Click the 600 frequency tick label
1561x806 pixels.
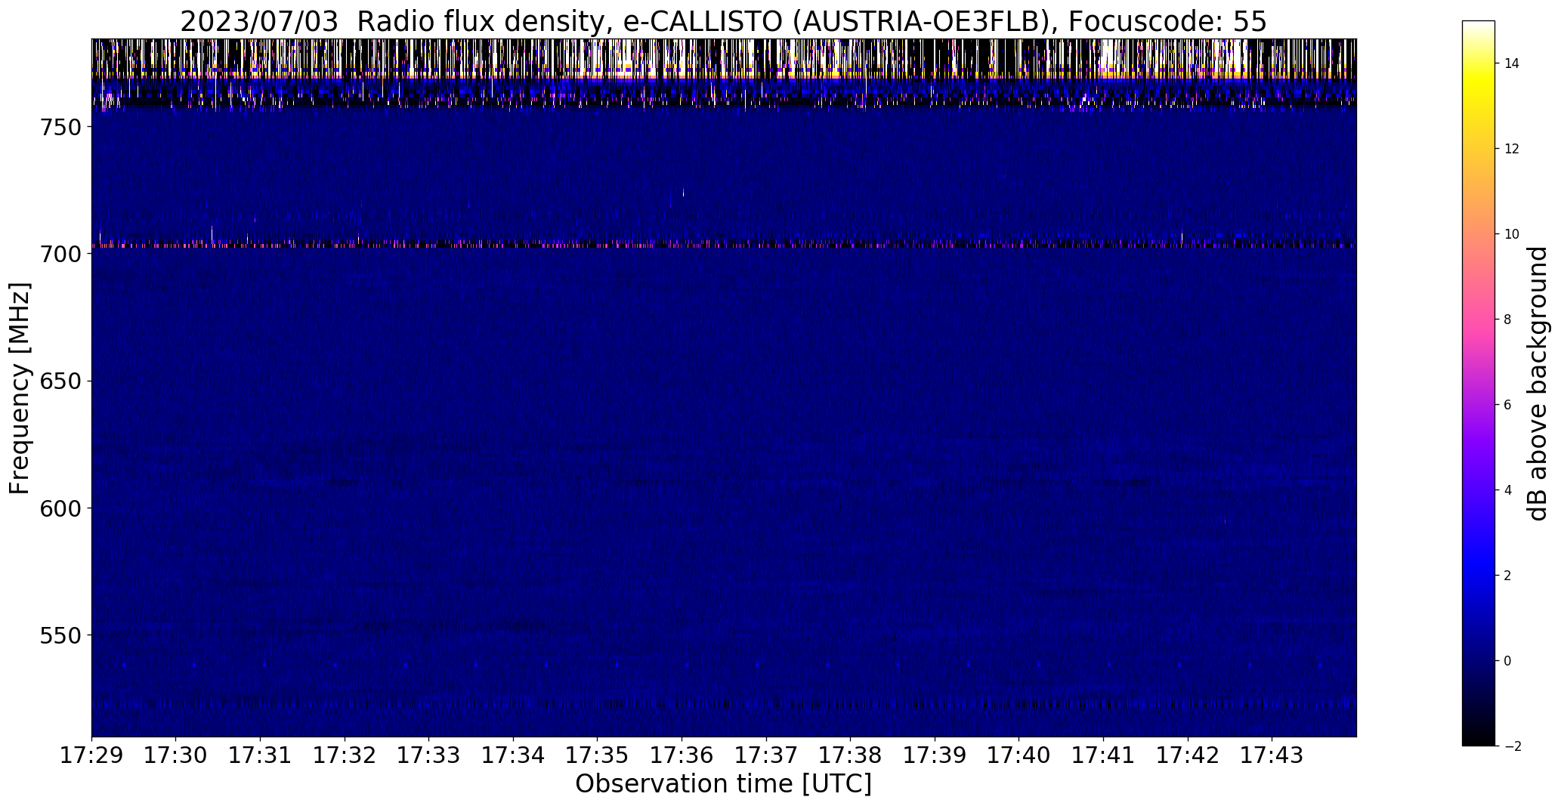click(60, 508)
